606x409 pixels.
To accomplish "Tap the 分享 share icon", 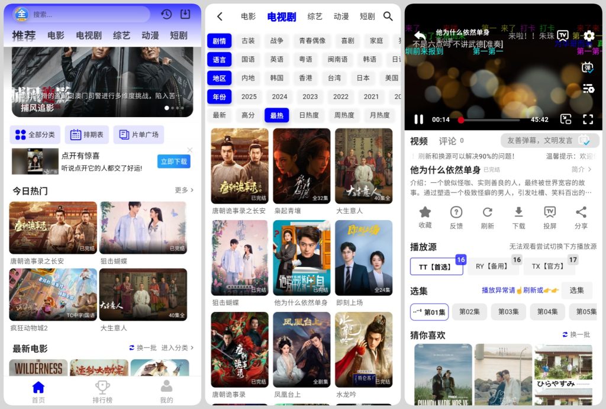I will (x=581, y=221).
